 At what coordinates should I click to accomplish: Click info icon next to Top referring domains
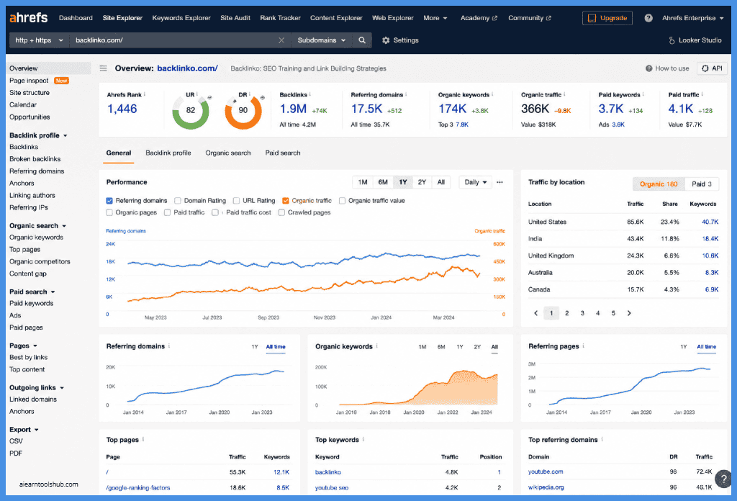click(602, 439)
